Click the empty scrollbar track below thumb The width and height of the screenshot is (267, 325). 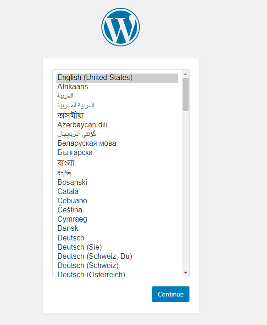[x=185, y=190]
